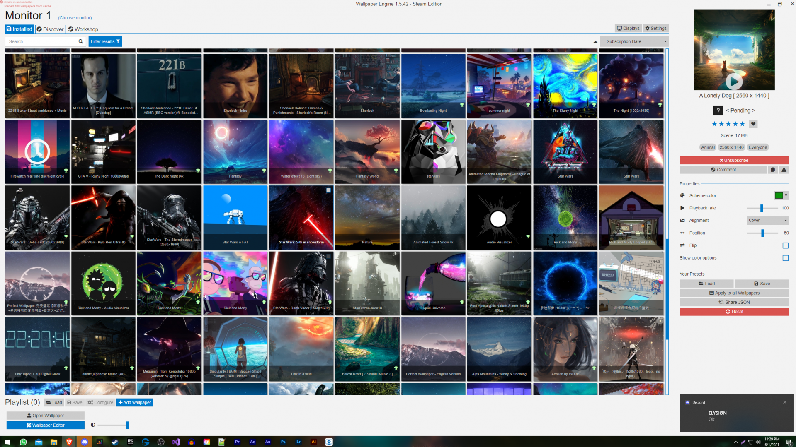Open Photoshop from the taskbar

[283, 442]
